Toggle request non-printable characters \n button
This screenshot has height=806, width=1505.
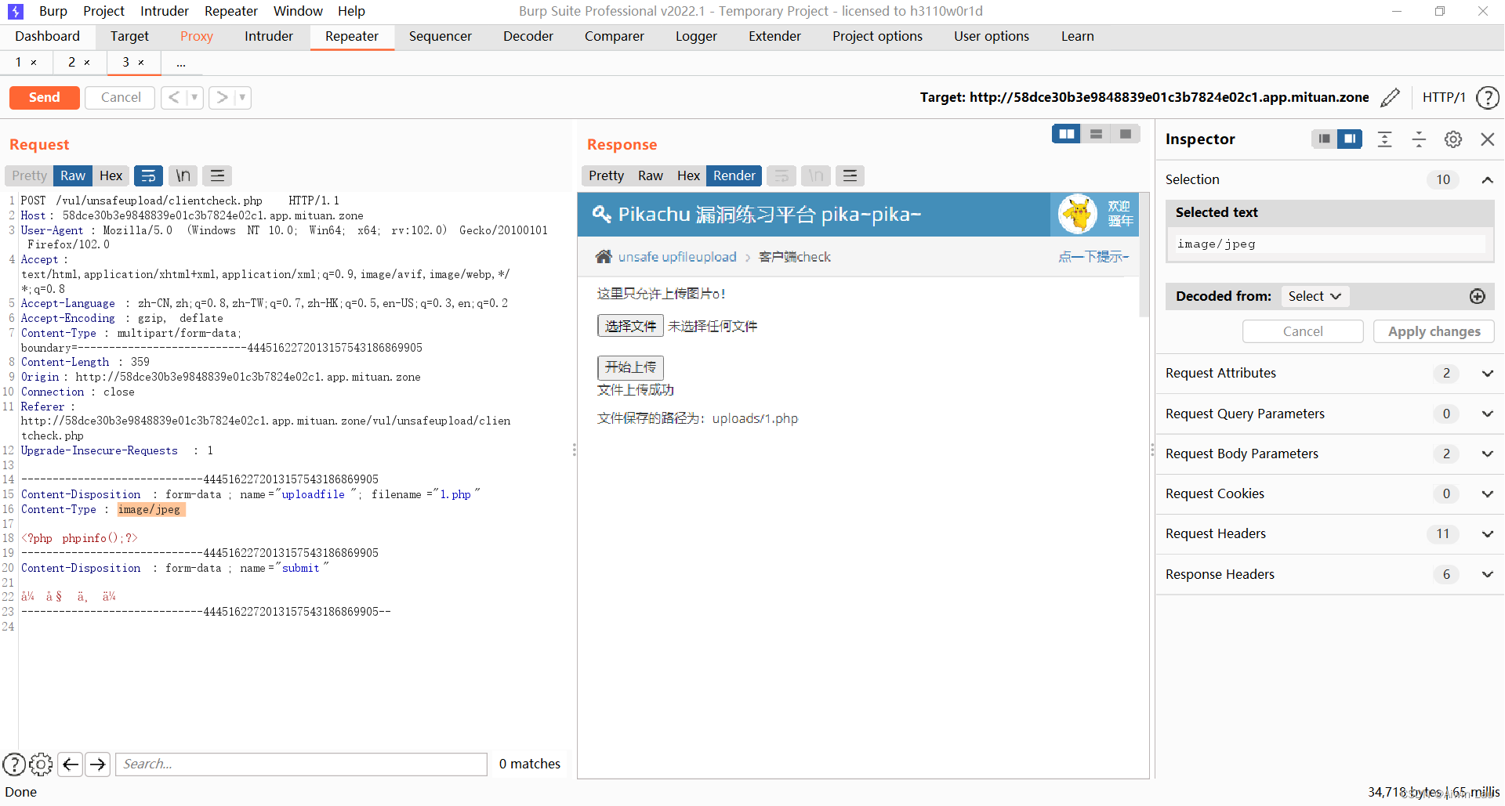click(x=183, y=175)
